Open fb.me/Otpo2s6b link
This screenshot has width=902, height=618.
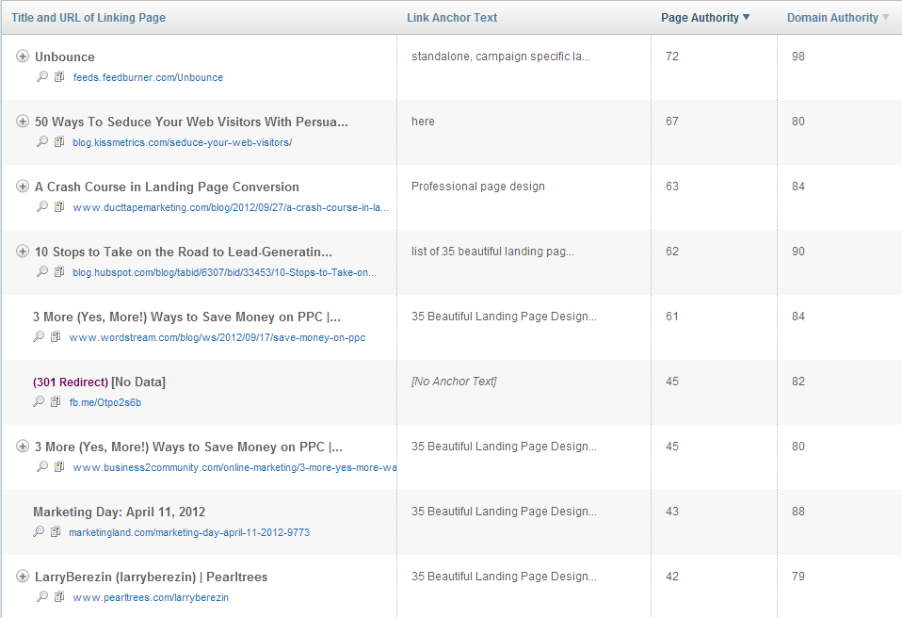105,402
